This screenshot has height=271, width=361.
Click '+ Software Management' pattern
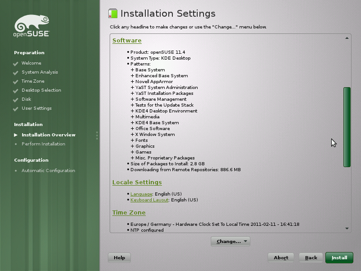(x=159, y=99)
